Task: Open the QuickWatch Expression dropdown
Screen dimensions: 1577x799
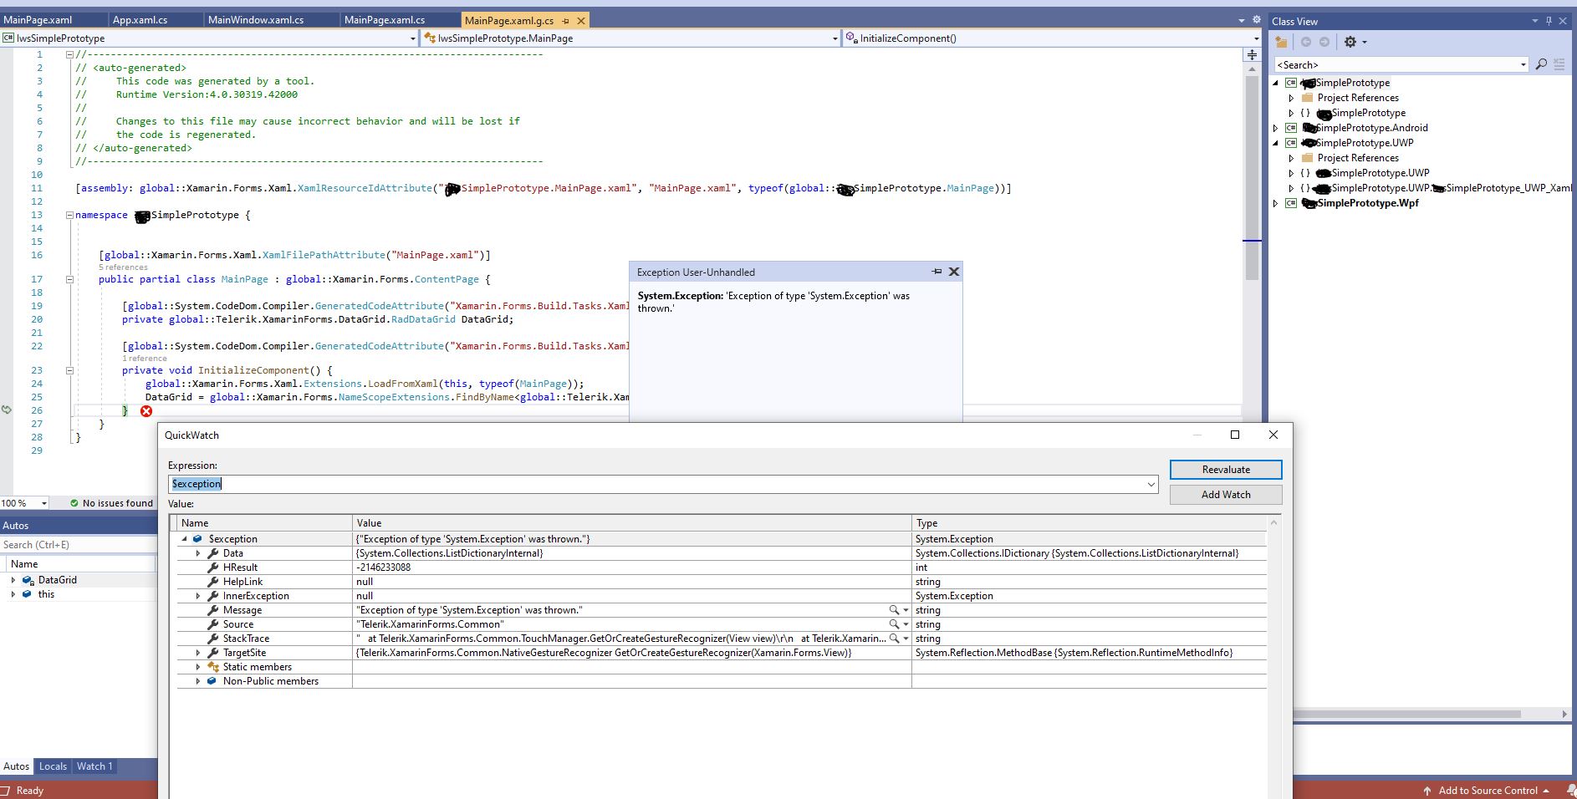Action: (1151, 484)
